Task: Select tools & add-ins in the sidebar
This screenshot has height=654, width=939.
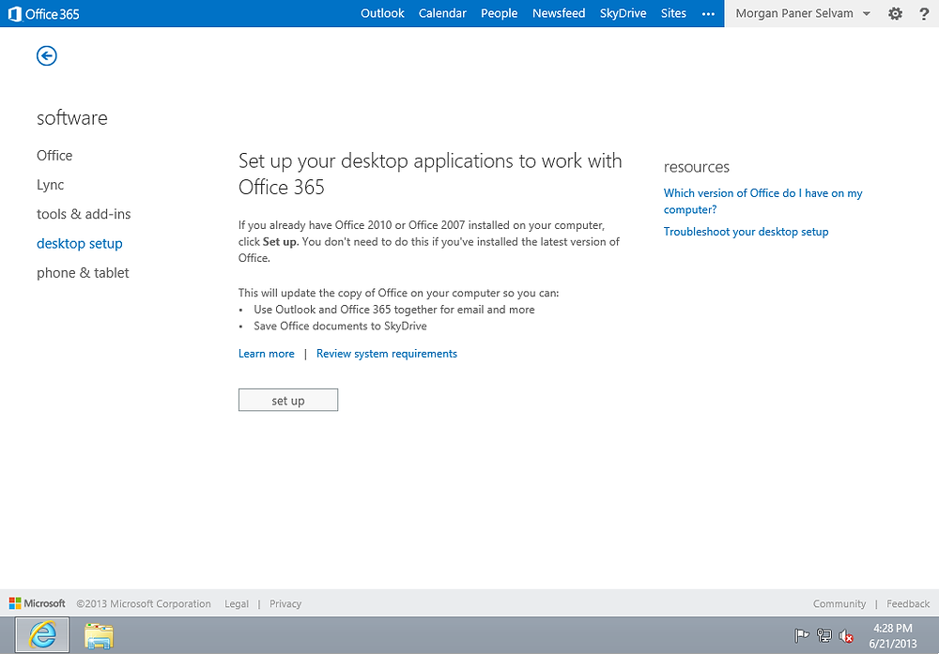Action: (84, 214)
